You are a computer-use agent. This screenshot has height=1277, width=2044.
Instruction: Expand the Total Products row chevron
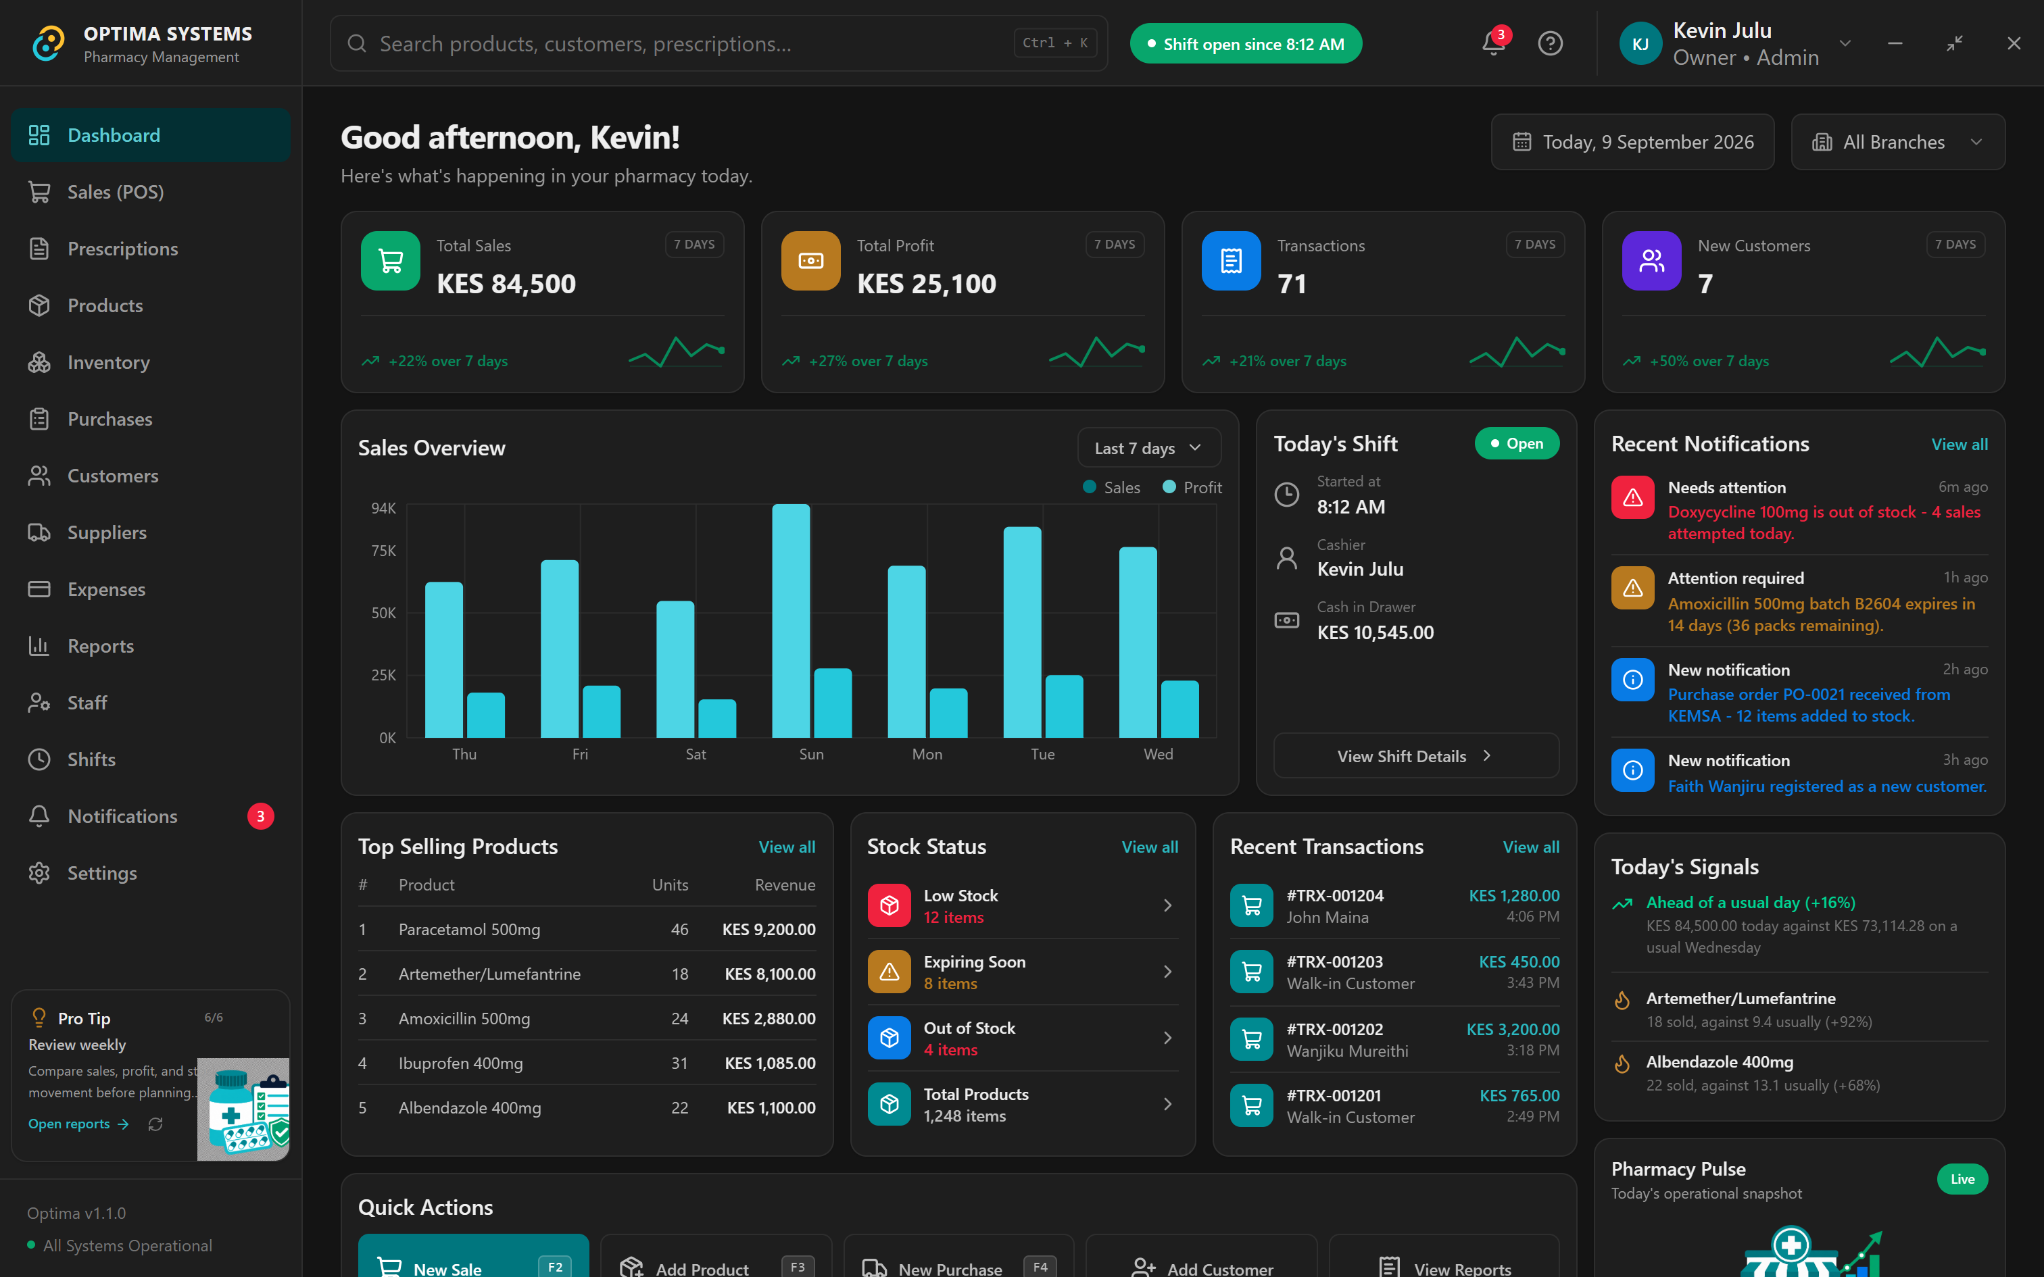(x=1167, y=1104)
